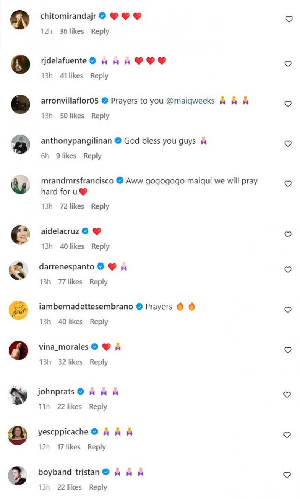Like darrenespanto's comment
The image size is (300, 499).
tap(288, 270)
